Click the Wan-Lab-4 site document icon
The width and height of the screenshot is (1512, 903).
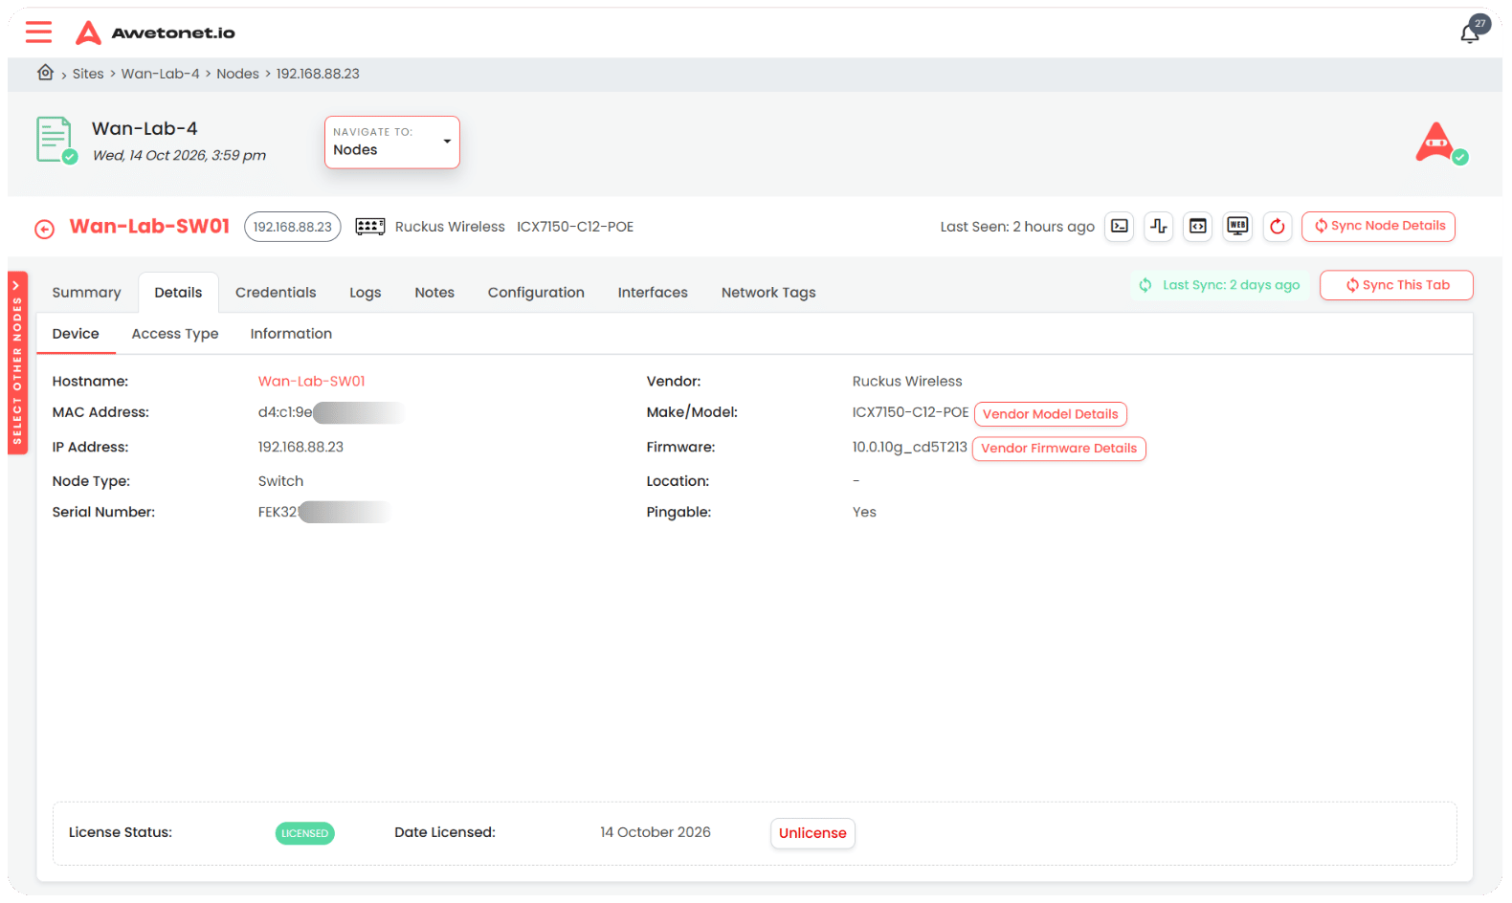[56, 140]
